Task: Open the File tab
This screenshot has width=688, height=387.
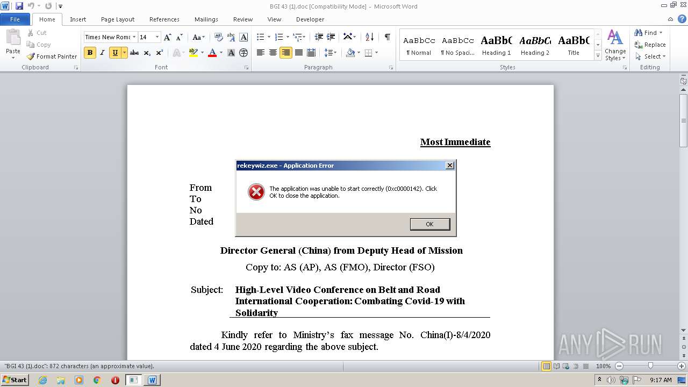Action: [15, 19]
